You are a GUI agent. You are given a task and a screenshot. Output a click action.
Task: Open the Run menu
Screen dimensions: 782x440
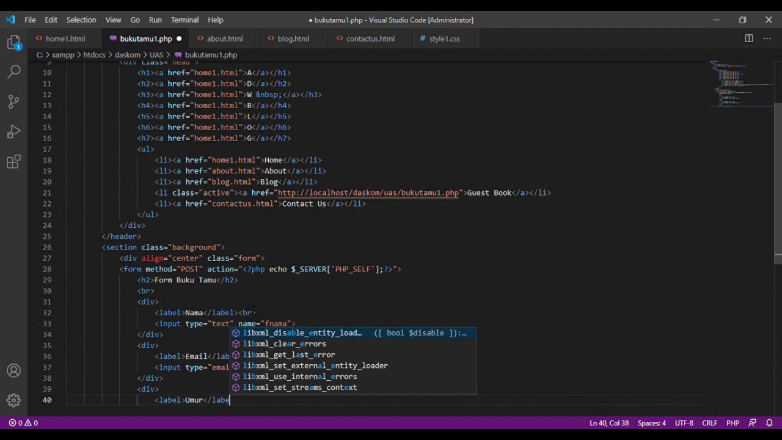(155, 20)
